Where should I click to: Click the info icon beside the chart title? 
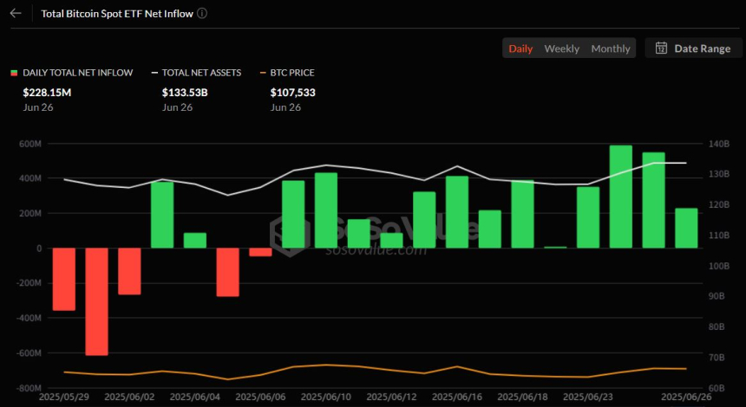coord(202,14)
